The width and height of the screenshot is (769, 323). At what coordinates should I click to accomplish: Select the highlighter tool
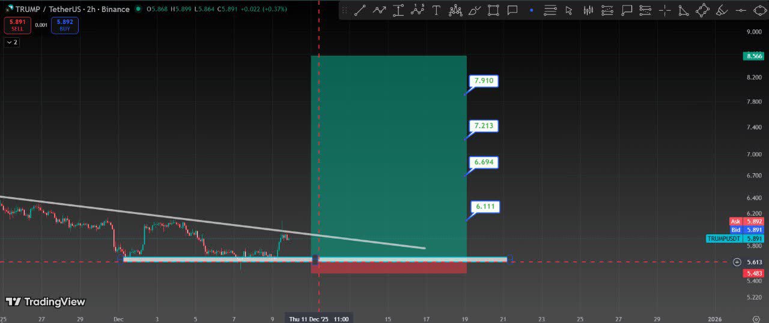click(722, 10)
